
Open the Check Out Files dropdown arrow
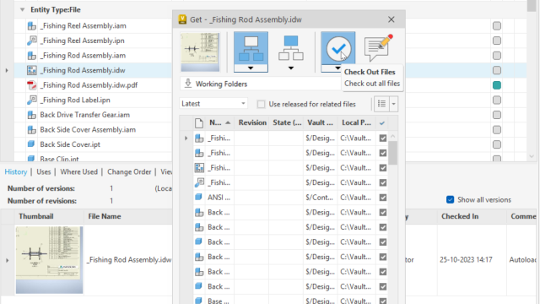click(x=337, y=68)
